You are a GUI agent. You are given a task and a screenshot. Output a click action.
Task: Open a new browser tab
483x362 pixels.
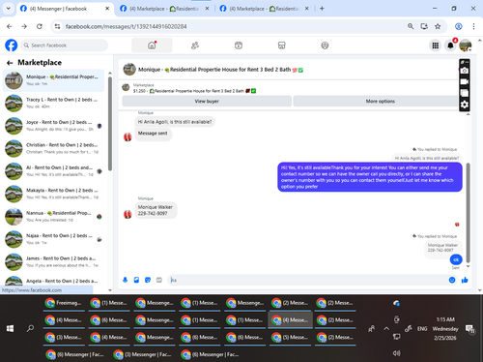pos(322,9)
